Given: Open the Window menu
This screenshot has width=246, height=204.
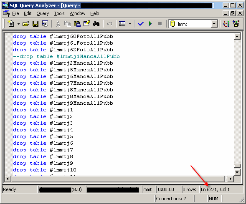Looking at the screenshot, I should (78, 13).
